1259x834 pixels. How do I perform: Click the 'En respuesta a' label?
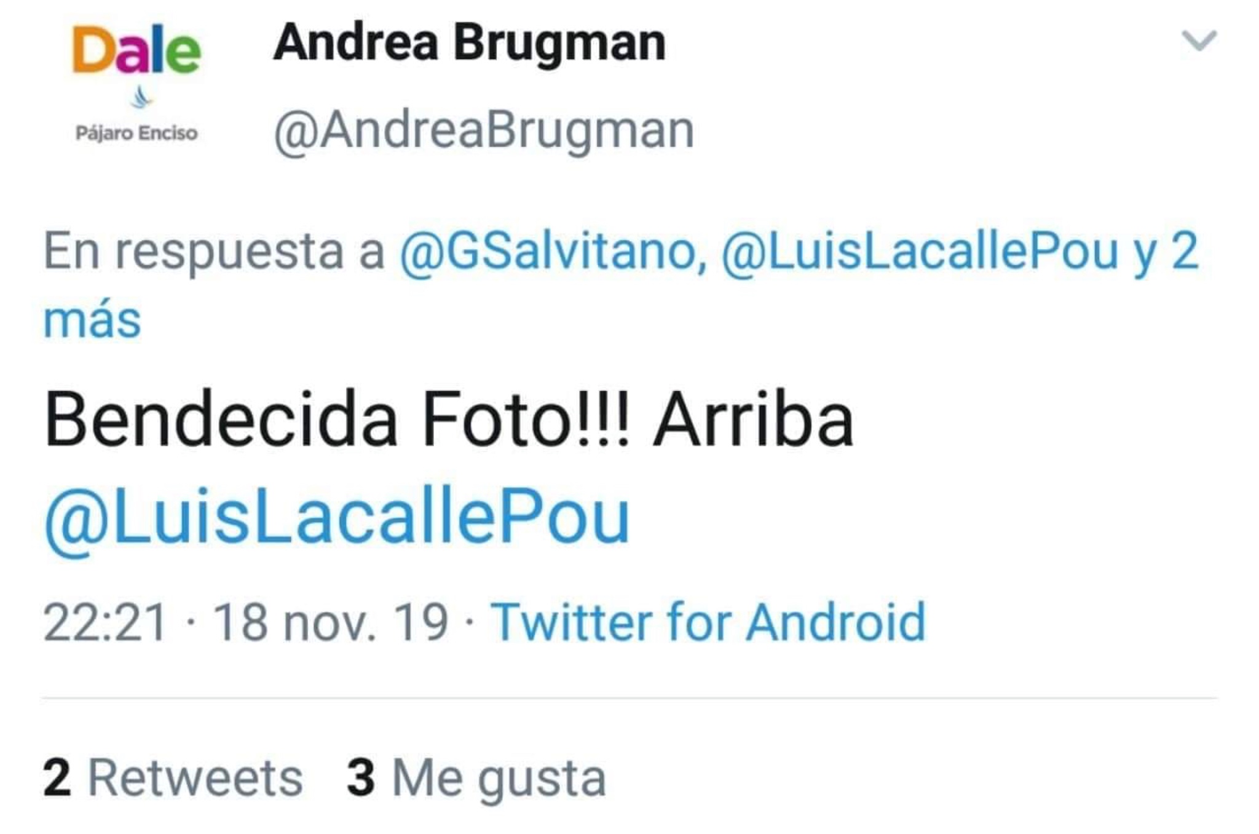point(214,253)
